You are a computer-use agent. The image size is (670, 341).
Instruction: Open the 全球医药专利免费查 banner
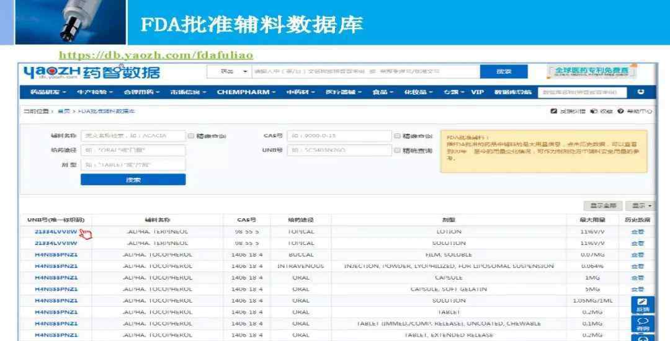pyautogui.click(x=591, y=71)
